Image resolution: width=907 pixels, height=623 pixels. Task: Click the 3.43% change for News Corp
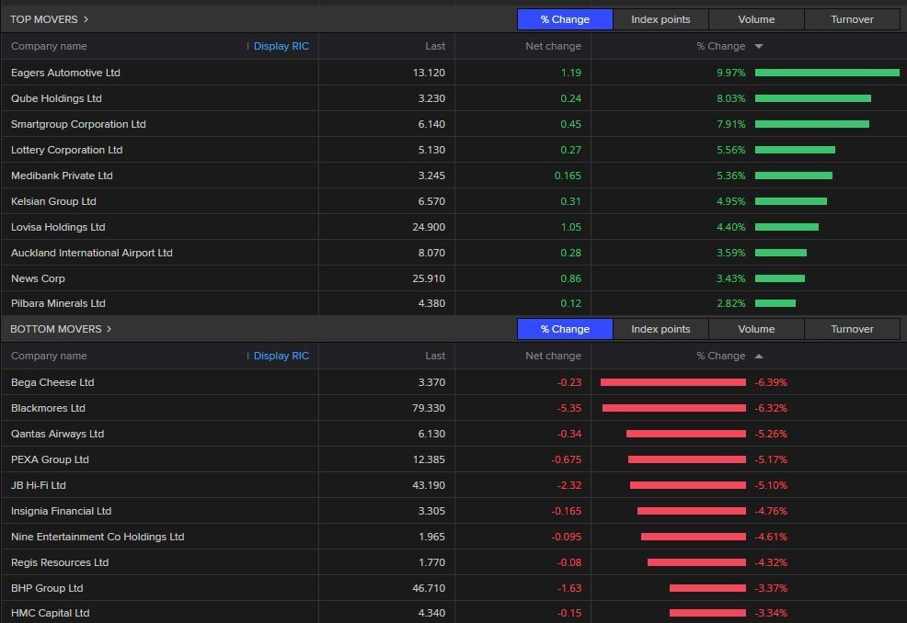pyautogui.click(x=731, y=278)
